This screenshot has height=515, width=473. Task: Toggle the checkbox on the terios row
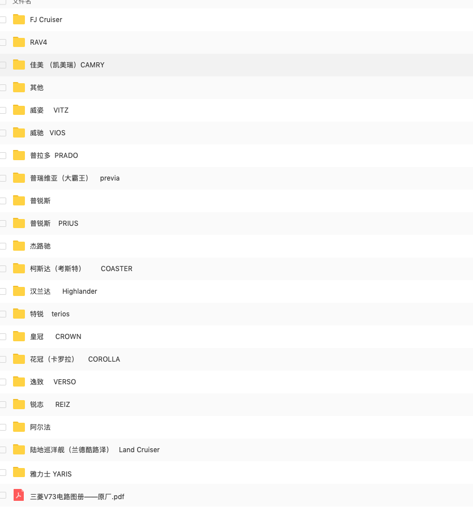click(x=3, y=314)
